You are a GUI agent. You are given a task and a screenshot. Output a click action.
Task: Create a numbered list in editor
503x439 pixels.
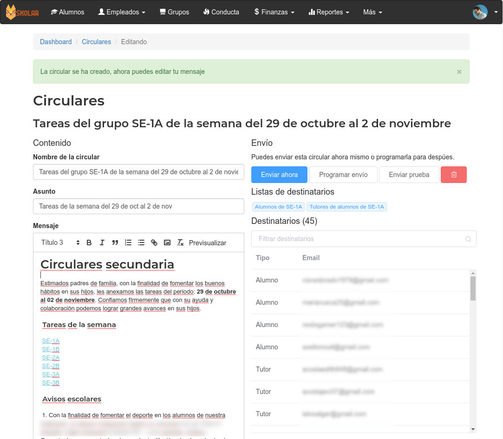point(128,242)
